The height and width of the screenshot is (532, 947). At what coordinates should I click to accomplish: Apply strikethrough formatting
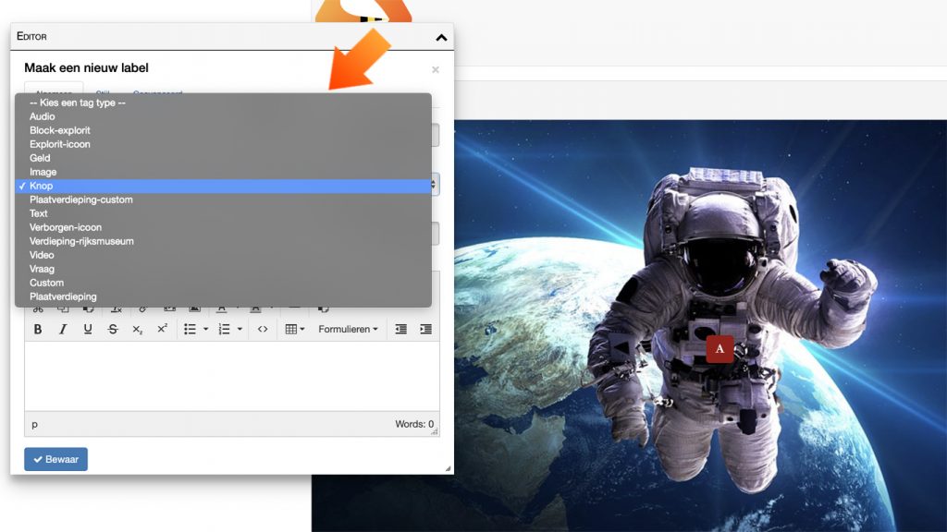[x=112, y=329]
